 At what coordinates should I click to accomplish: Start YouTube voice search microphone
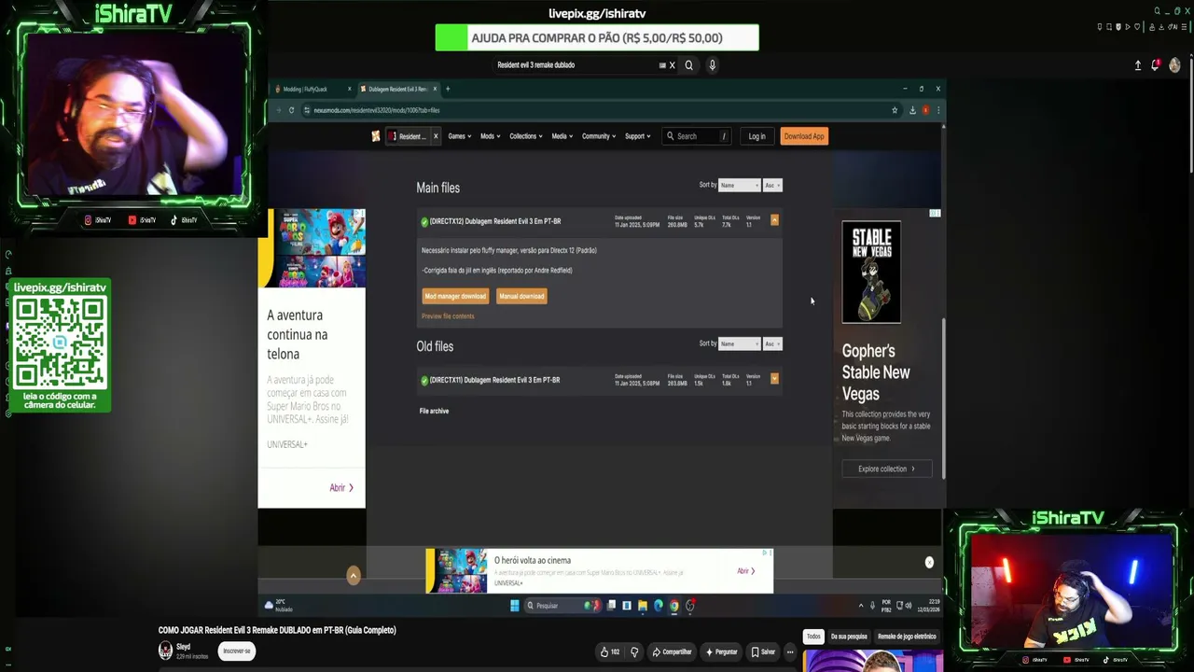[x=712, y=65]
